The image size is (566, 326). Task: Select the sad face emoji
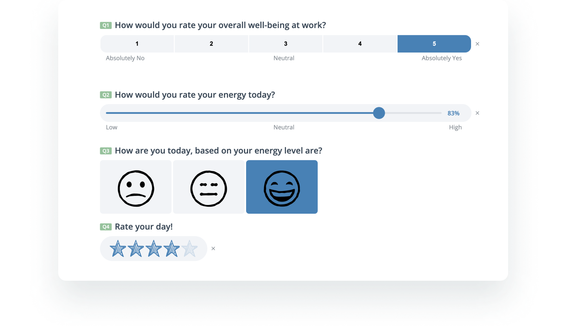click(136, 187)
